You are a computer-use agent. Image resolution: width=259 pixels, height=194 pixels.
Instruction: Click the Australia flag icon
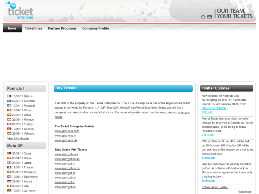(9, 101)
